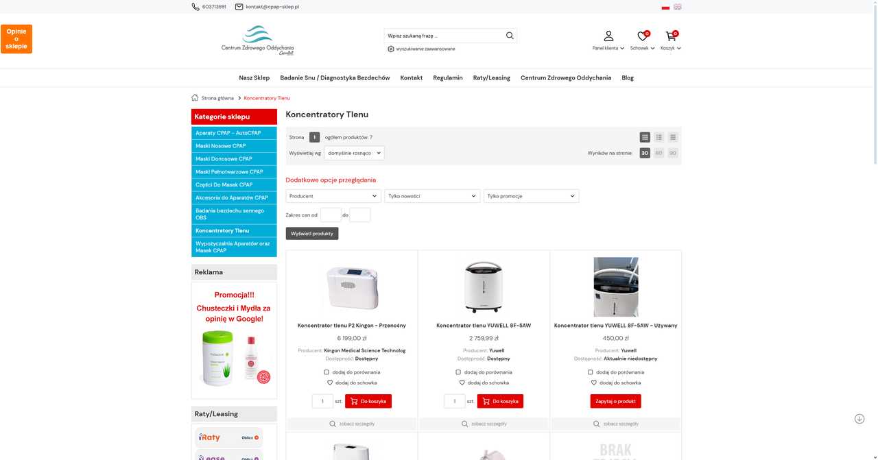Switch site language with the English flag

(x=677, y=7)
